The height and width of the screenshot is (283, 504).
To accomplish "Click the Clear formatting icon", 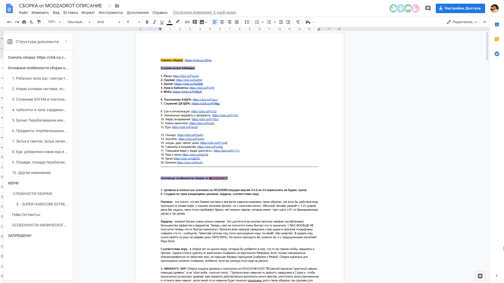I will coord(298,22).
